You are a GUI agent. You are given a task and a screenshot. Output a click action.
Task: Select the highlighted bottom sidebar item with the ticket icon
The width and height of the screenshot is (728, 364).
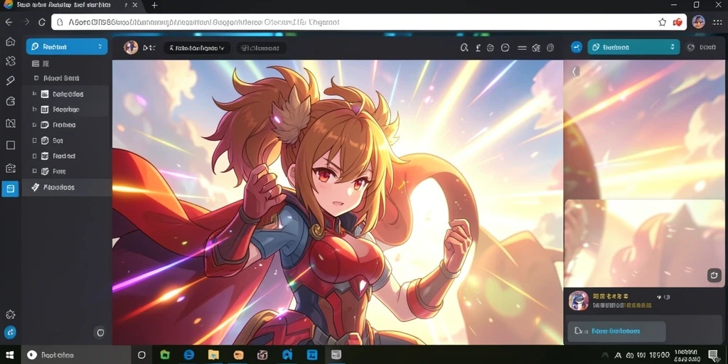click(x=65, y=188)
